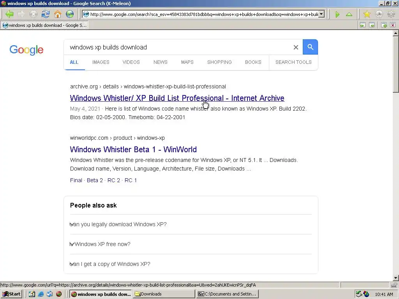399x299 pixels.
Task: Click the Google search text field
Action: [x=178, y=47]
